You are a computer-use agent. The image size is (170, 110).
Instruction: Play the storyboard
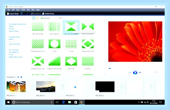coord(21,77)
